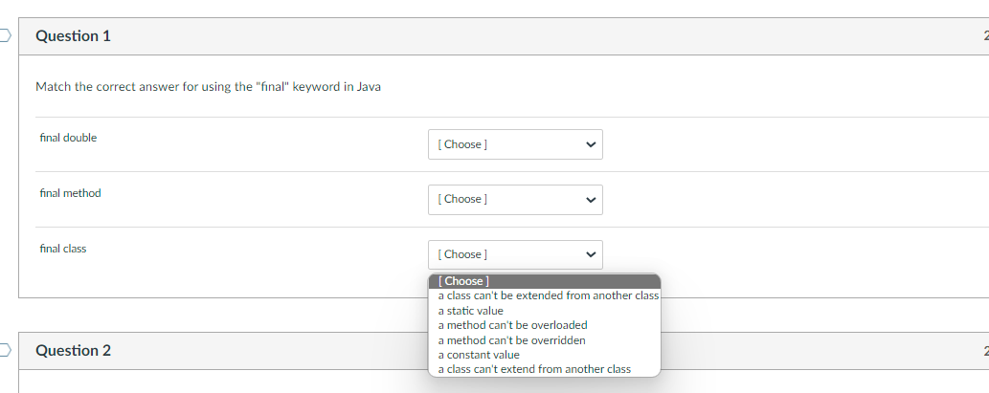
Task: Click the points value on Question 2 header
Action: pyautogui.click(x=985, y=351)
